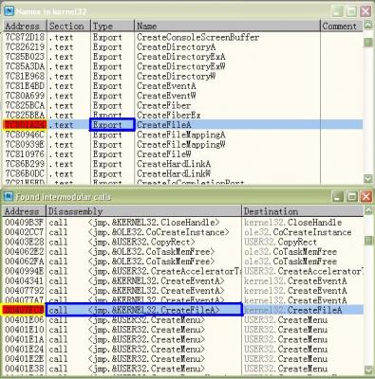375x379 pixels.
Task: Click scroll up arrow in intermodular calls window
Action: (368, 210)
